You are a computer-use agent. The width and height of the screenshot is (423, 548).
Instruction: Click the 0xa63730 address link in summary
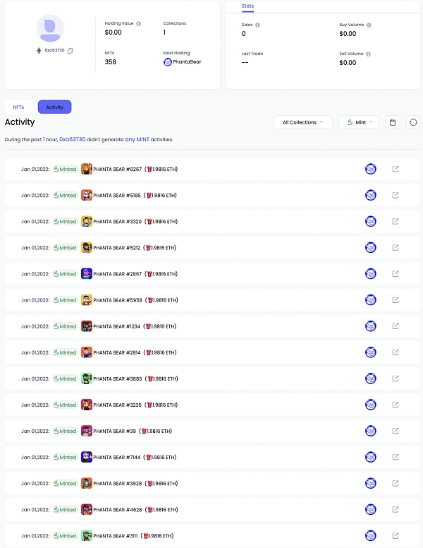[x=72, y=140]
